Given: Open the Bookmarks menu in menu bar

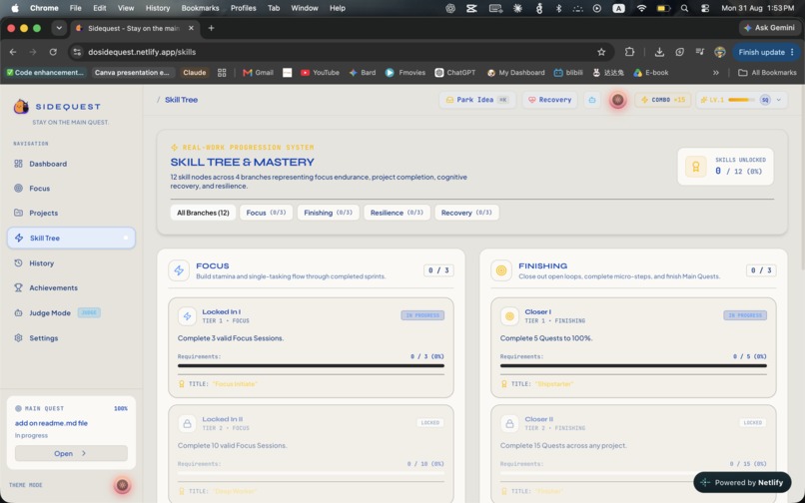Looking at the screenshot, I should (200, 8).
